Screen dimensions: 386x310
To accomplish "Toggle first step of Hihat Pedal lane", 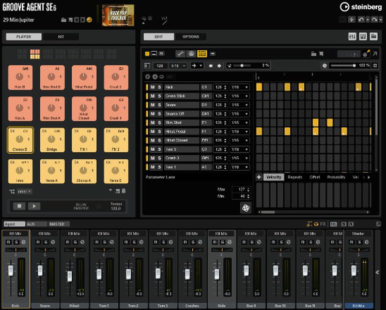I will [x=259, y=131].
